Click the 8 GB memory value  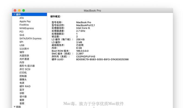(79, 48)
